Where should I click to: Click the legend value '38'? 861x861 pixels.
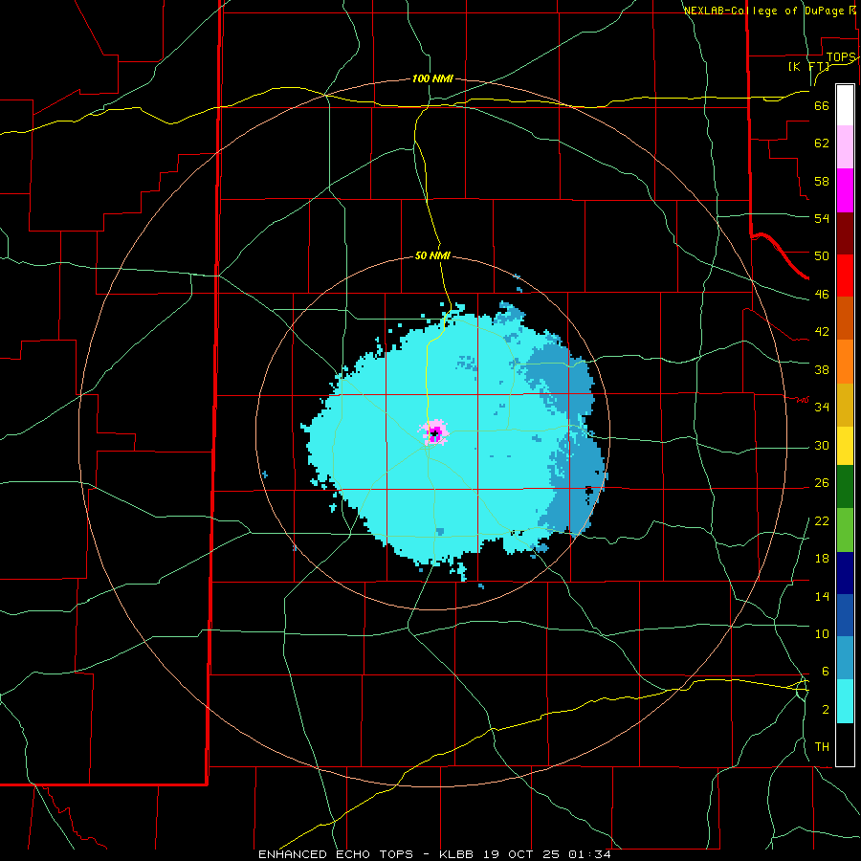point(822,369)
